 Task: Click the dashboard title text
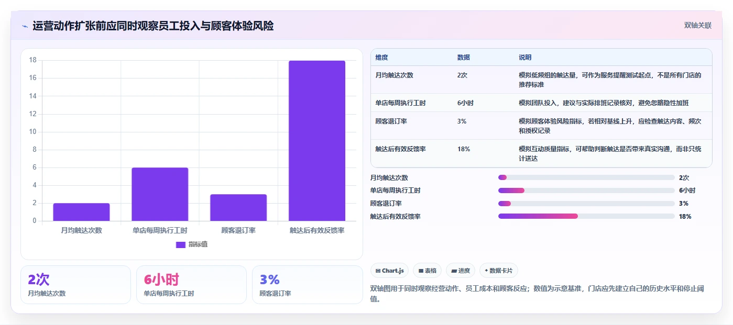click(x=153, y=26)
